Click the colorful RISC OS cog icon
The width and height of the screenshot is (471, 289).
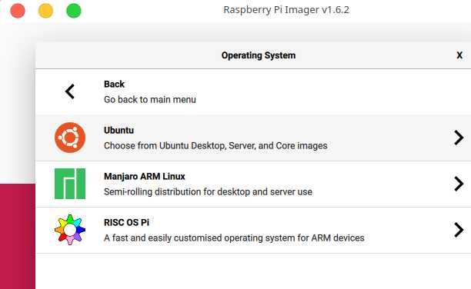pyautogui.click(x=70, y=230)
